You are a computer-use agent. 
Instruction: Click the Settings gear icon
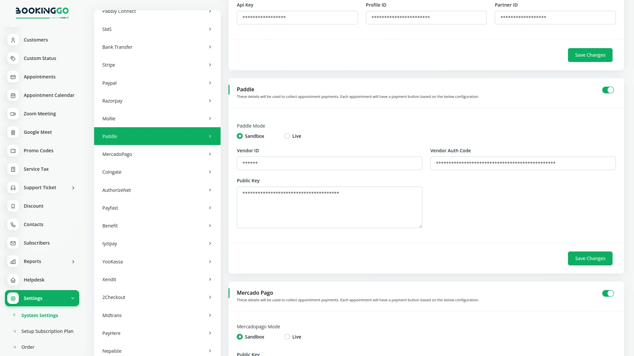click(13, 298)
